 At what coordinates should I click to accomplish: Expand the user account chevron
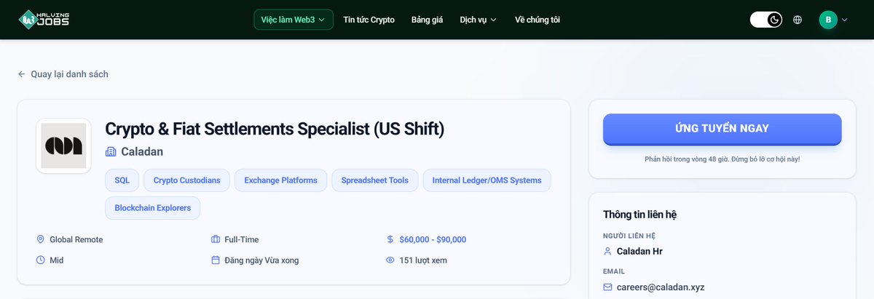coord(845,20)
